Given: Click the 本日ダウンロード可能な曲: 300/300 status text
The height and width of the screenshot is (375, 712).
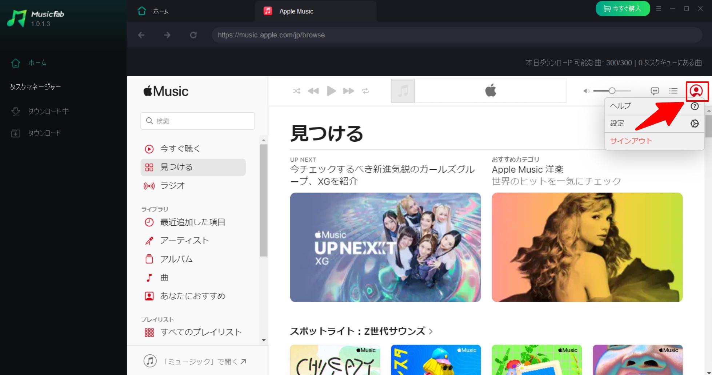Looking at the screenshot, I should click(578, 63).
